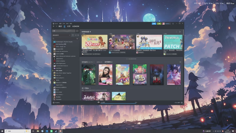Open the What's New settings gear icon
This screenshot has width=236, height=133.
(90, 32)
